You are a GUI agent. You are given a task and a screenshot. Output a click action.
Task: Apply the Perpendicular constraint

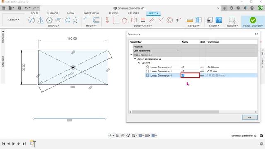tap(161, 20)
